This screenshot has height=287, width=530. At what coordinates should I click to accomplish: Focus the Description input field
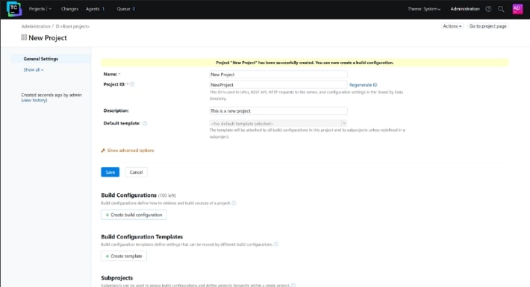(x=278, y=111)
